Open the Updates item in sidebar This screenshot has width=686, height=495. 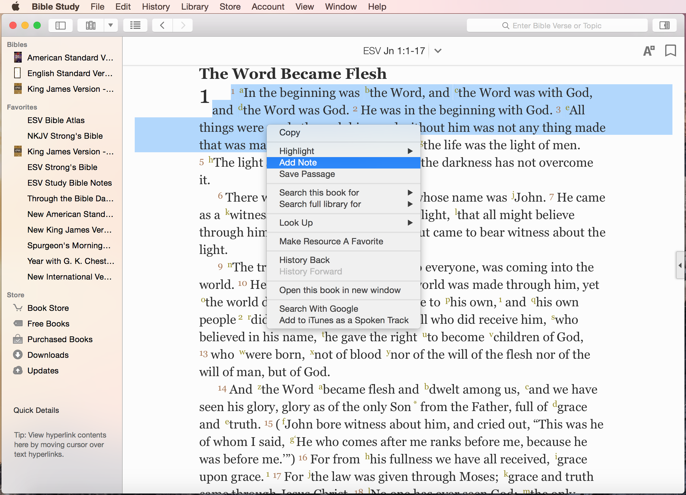pyautogui.click(x=42, y=370)
